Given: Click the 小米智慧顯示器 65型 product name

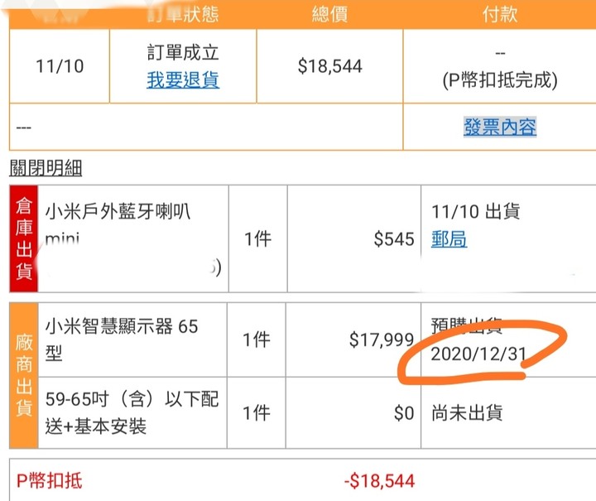Looking at the screenshot, I should click(x=122, y=340).
